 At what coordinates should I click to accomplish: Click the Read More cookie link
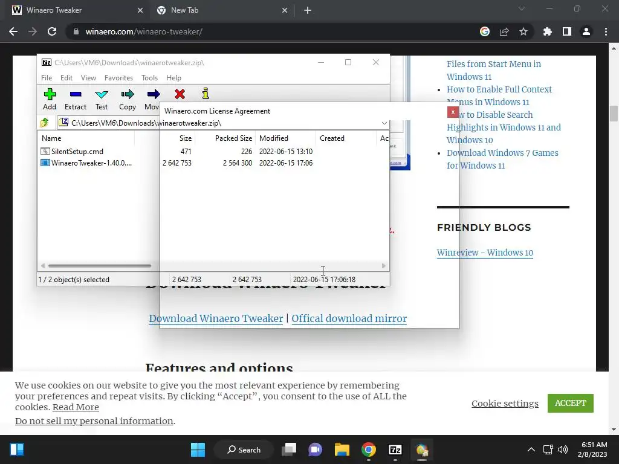click(x=76, y=407)
